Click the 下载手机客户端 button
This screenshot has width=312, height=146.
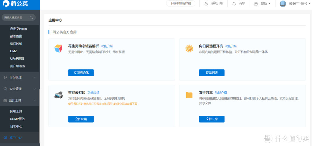pos(181,3)
